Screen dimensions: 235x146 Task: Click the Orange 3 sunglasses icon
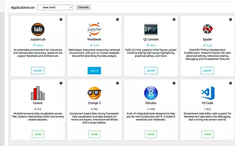click(x=94, y=93)
